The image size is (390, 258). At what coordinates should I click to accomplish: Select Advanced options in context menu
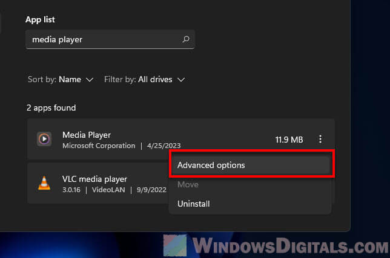pyautogui.click(x=251, y=165)
